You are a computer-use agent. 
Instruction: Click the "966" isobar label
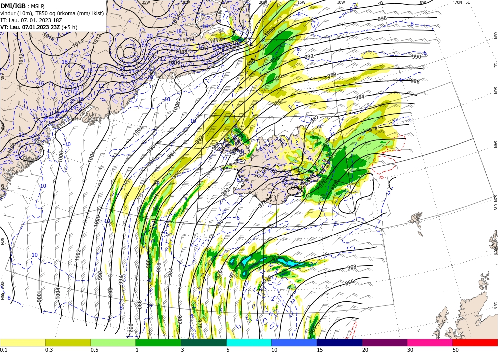click(350, 282)
